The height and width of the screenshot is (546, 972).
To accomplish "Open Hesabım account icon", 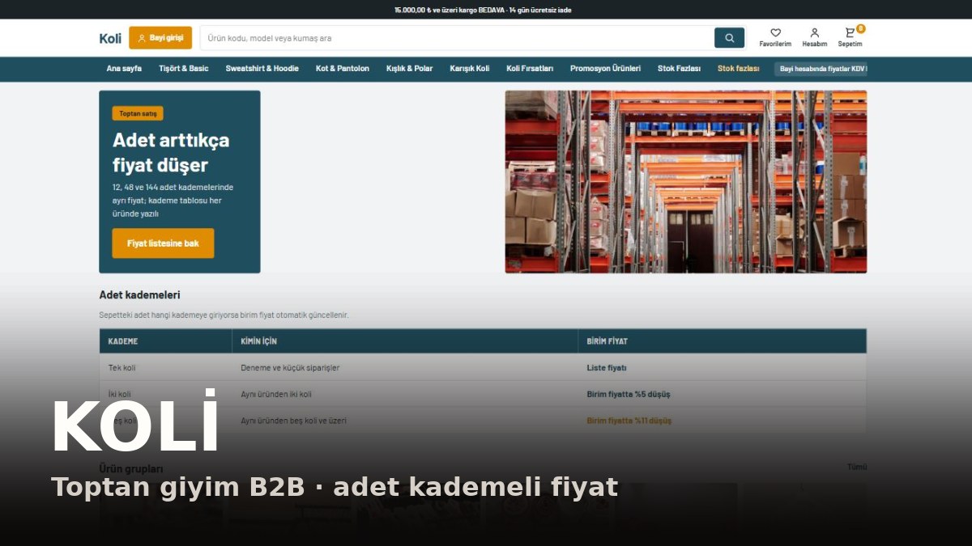I will [815, 37].
